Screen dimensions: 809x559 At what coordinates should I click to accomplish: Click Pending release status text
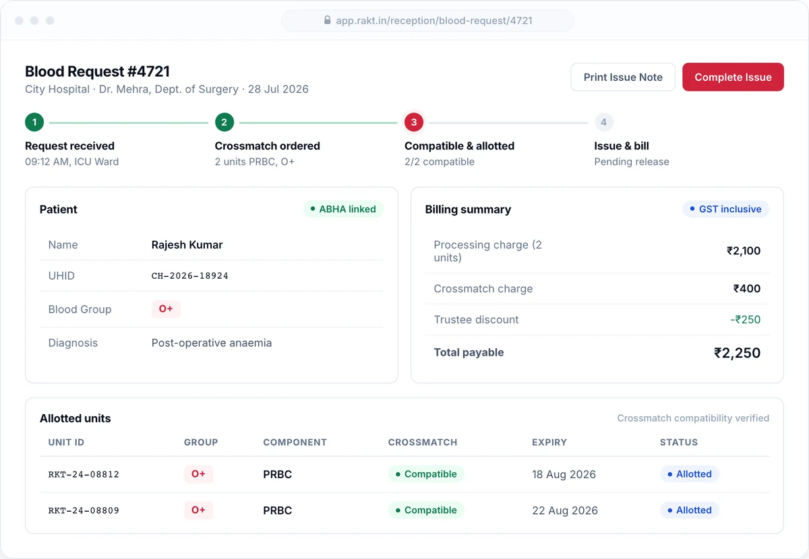(x=632, y=162)
